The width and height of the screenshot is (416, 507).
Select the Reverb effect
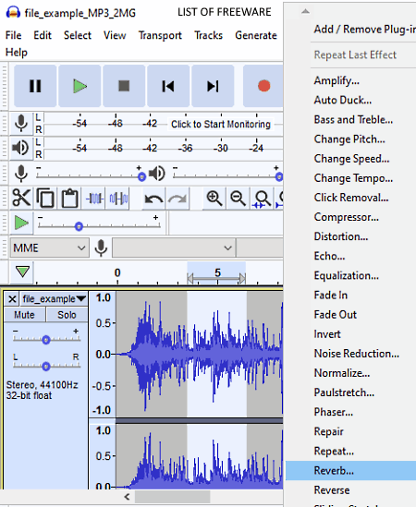click(350, 470)
